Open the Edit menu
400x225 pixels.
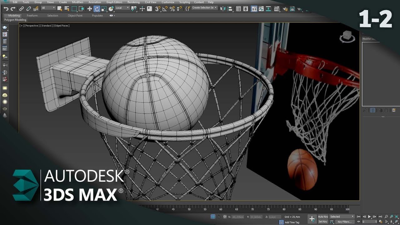pyautogui.click(x=15, y=2)
